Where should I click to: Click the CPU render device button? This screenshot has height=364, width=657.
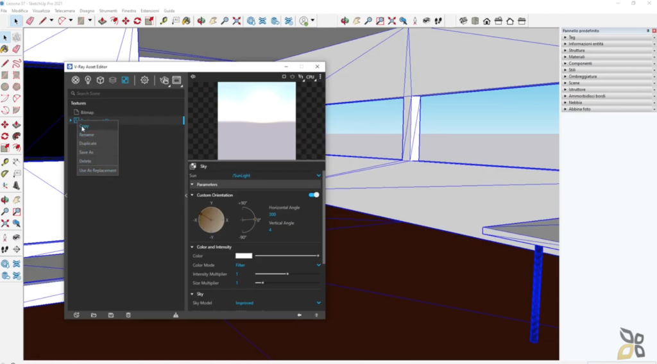pos(310,77)
